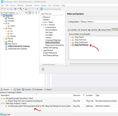Image resolution: width=118 pixels, height=116 pixels.
Task: Open the Configuration dropdown showing Debug
Action: [99, 22]
